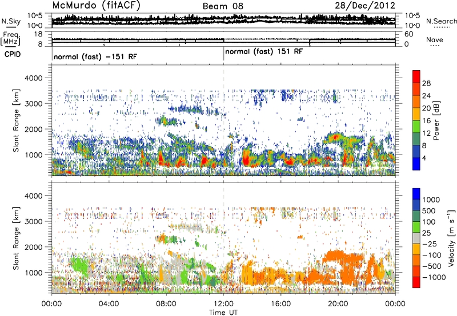Click the '-1000' value on the Velocity scale

click(434, 277)
